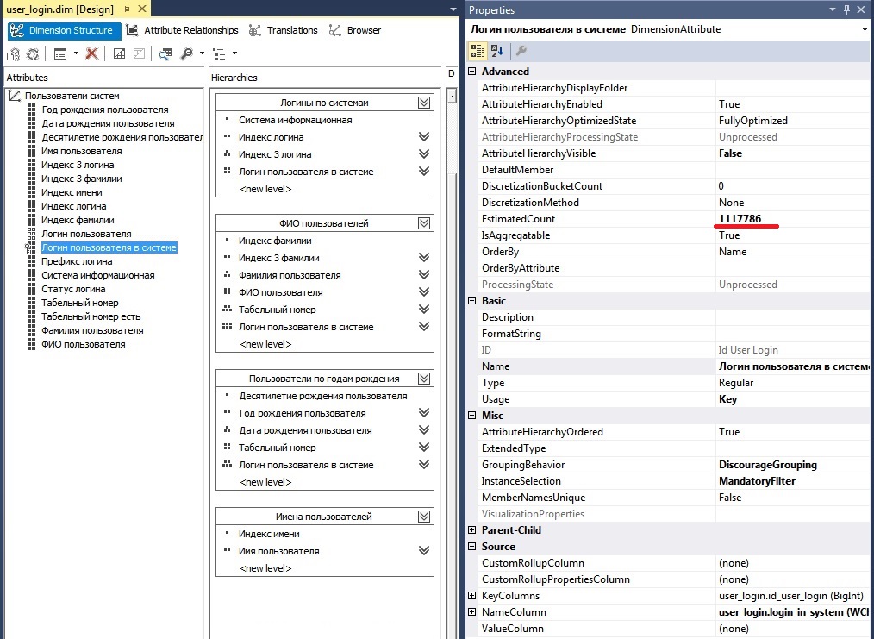Image resolution: width=874 pixels, height=639 pixels.
Task: Click the Find Table icon in toolbar
Action: point(165,53)
